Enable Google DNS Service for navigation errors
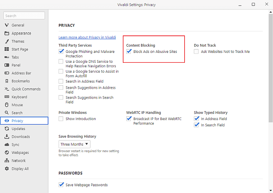The height and width of the screenshot is (193, 273). pos(61,61)
